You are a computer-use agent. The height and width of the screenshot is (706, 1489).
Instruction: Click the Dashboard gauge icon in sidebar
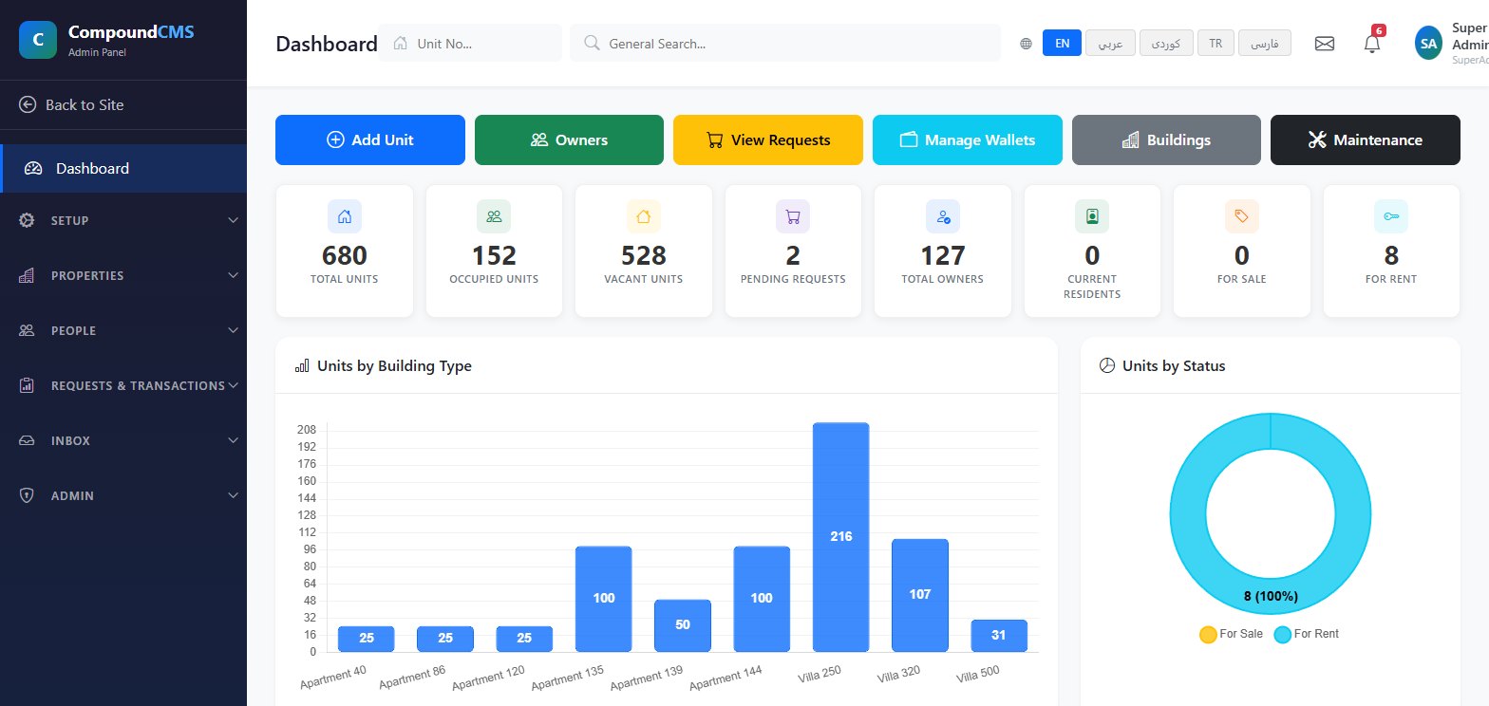(x=34, y=169)
